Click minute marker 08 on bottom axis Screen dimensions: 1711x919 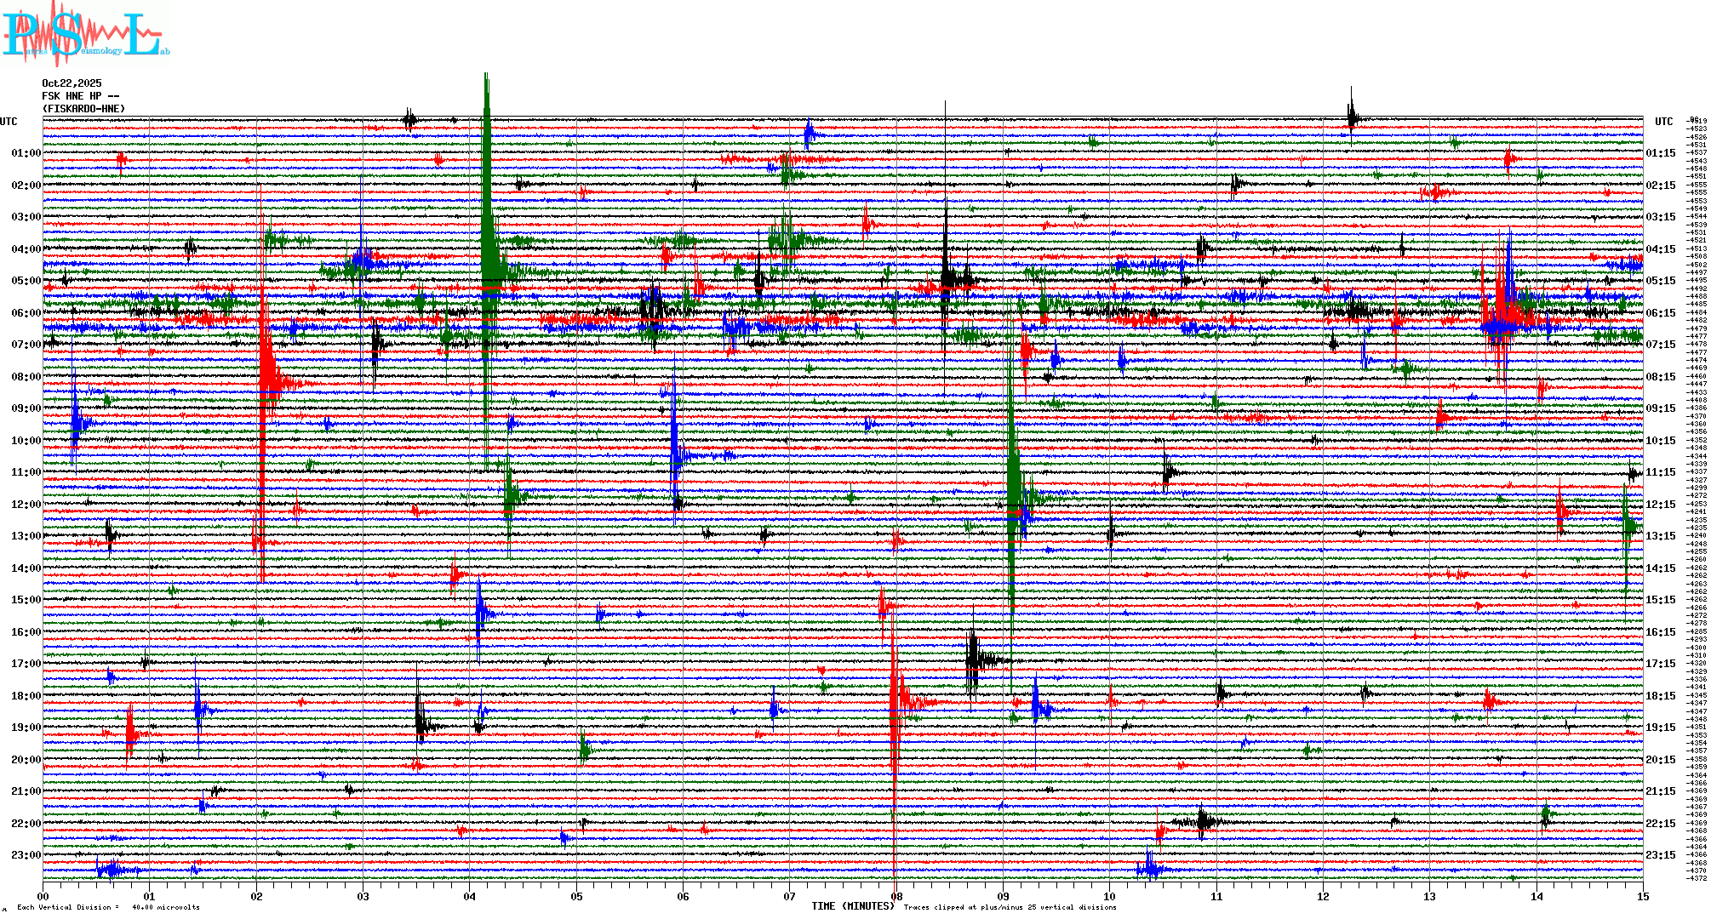[896, 896]
